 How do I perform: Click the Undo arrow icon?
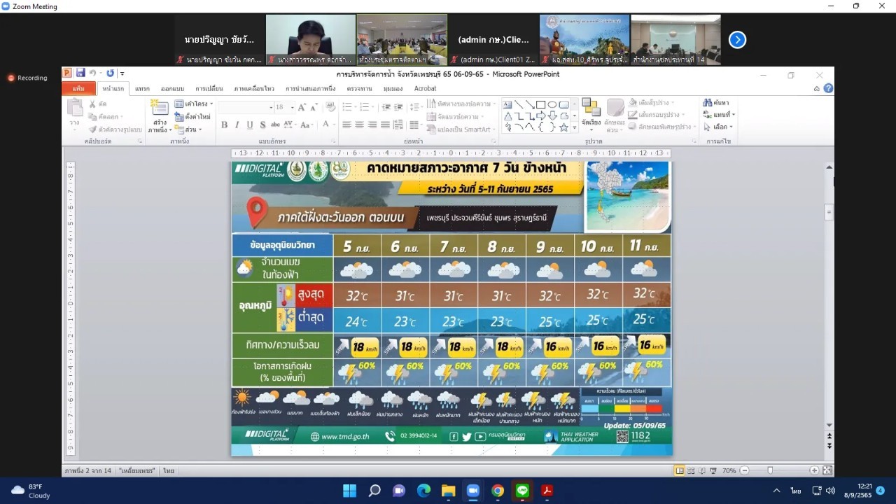click(x=93, y=73)
